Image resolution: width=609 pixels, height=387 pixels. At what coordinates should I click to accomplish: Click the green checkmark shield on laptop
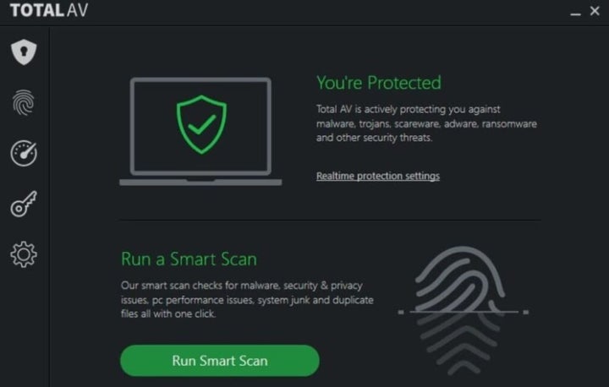point(200,125)
